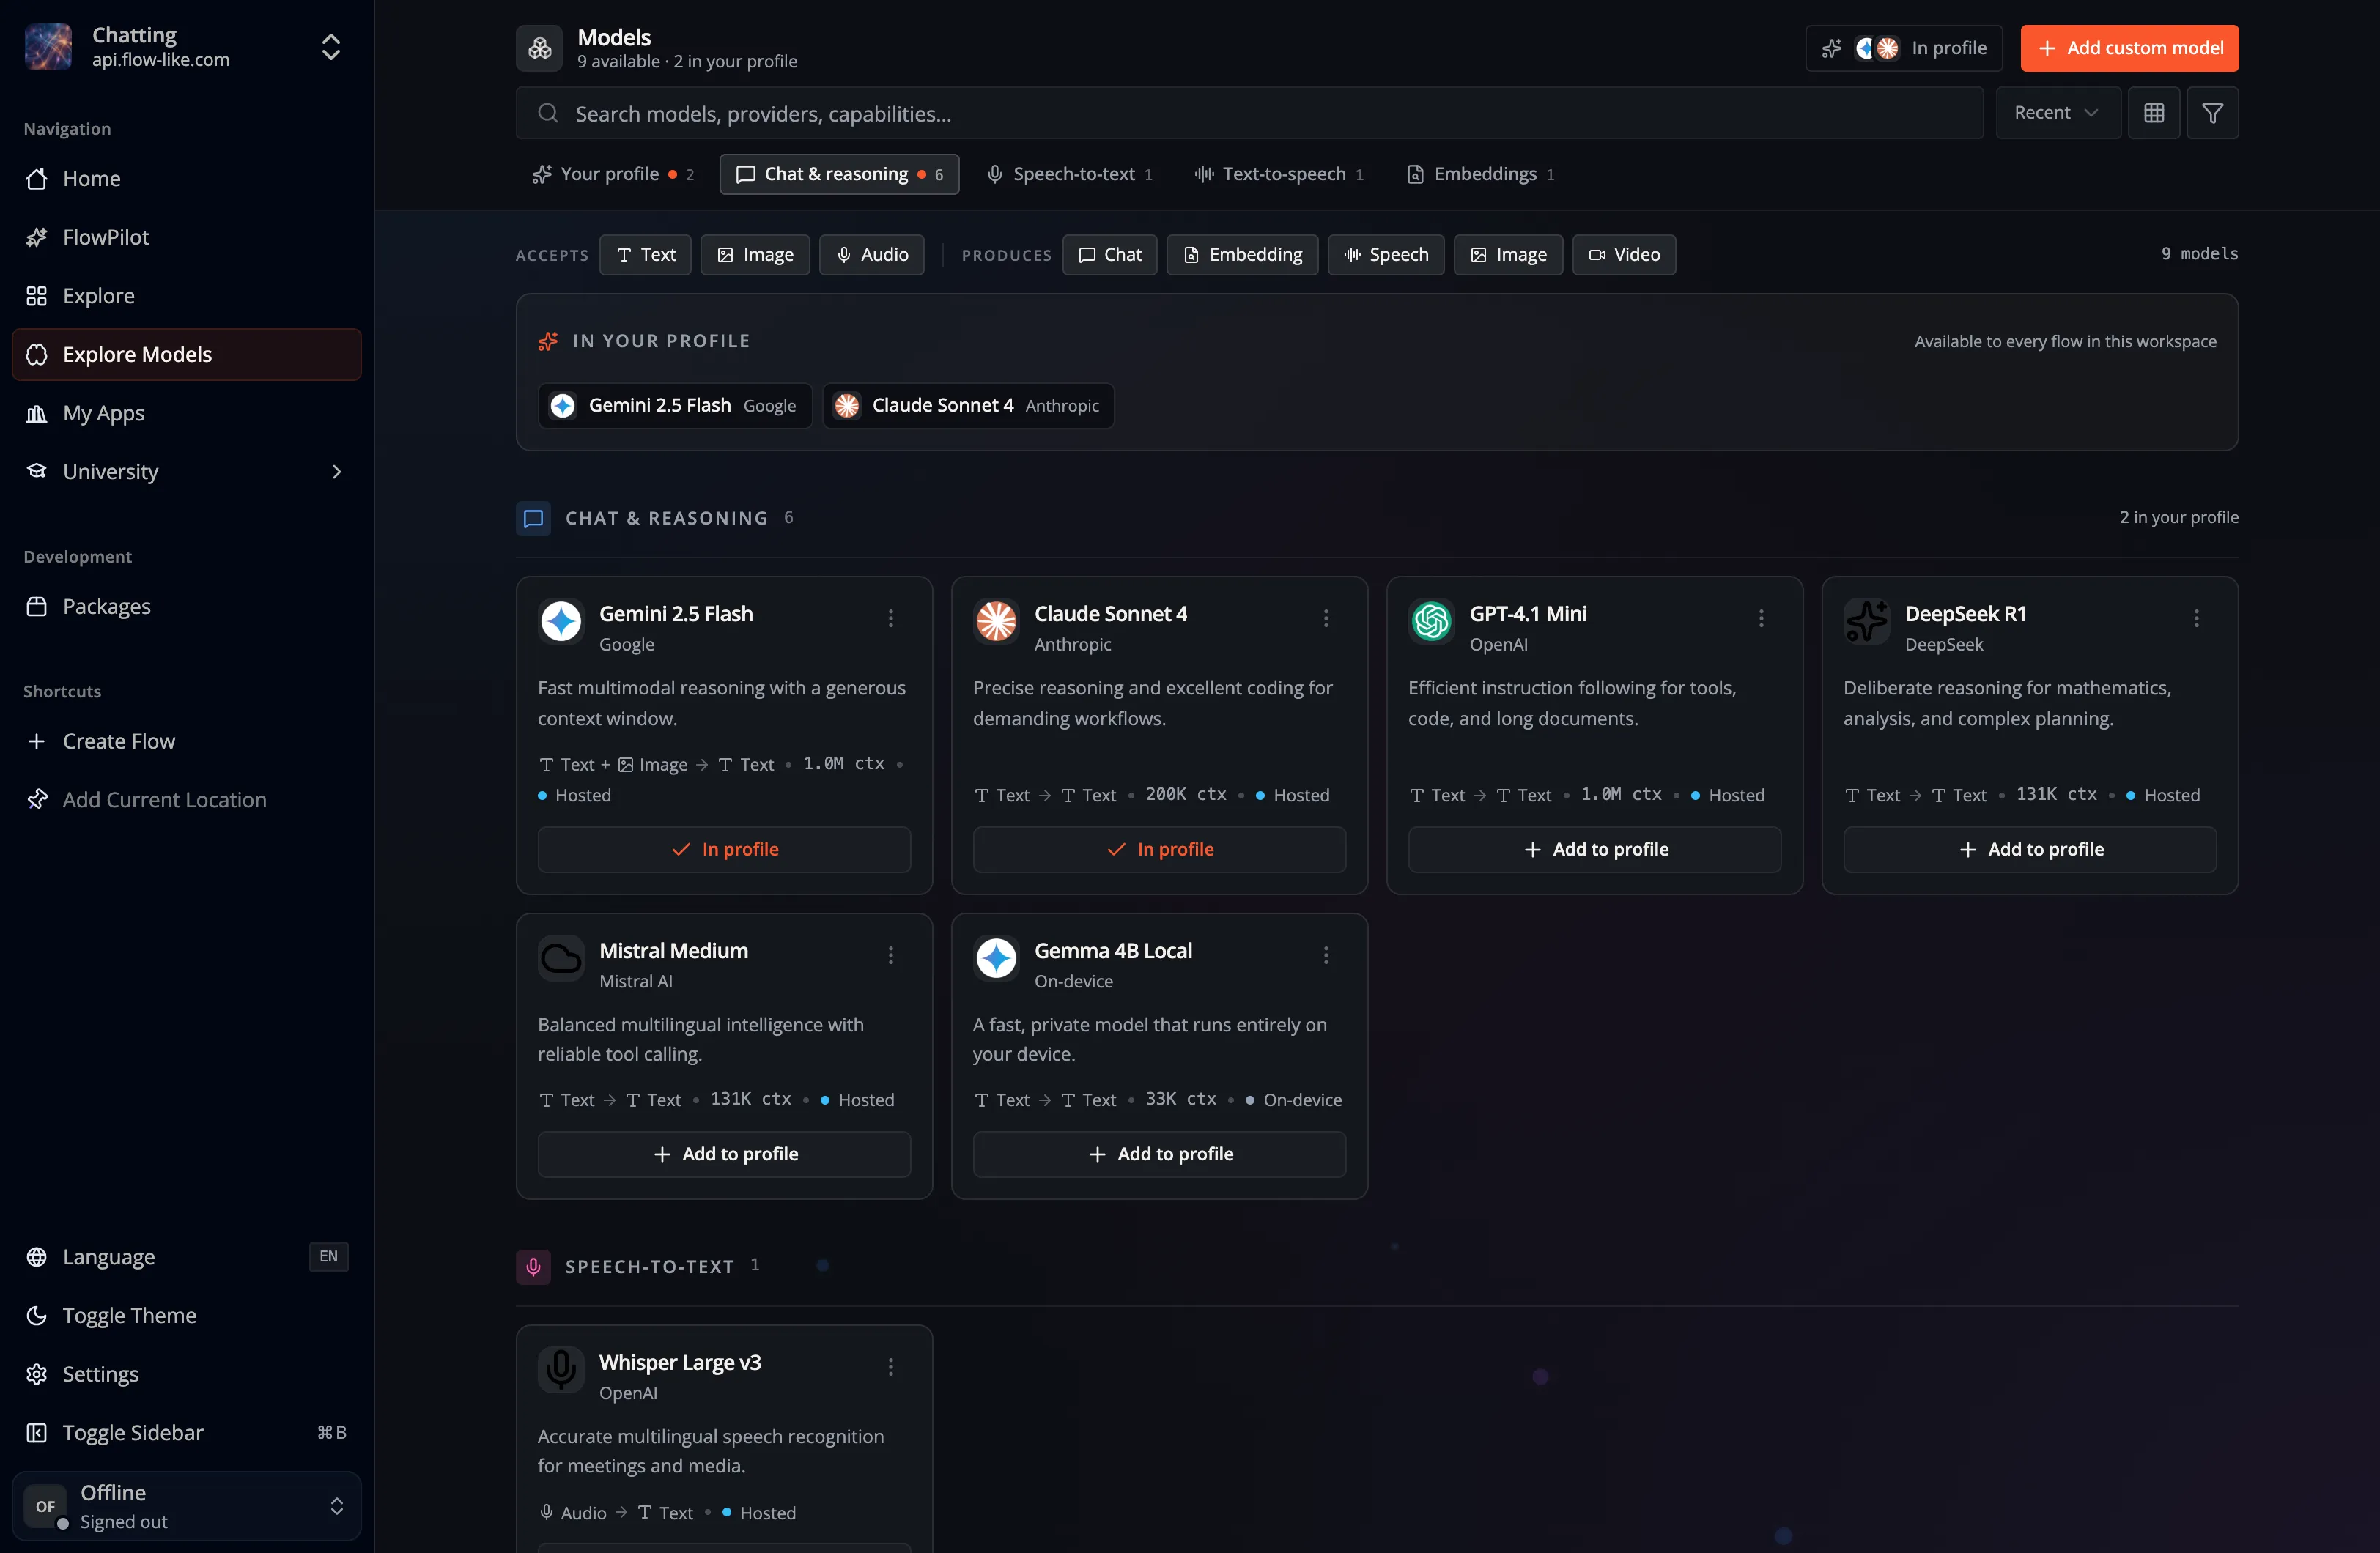This screenshot has width=2380, height=1553.
Task: Open Explore Models in the sidebar
Action: coord(186,355)
